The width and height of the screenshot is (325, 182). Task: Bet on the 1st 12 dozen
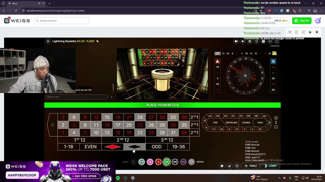pyautogui.click(x=79, y=140)
